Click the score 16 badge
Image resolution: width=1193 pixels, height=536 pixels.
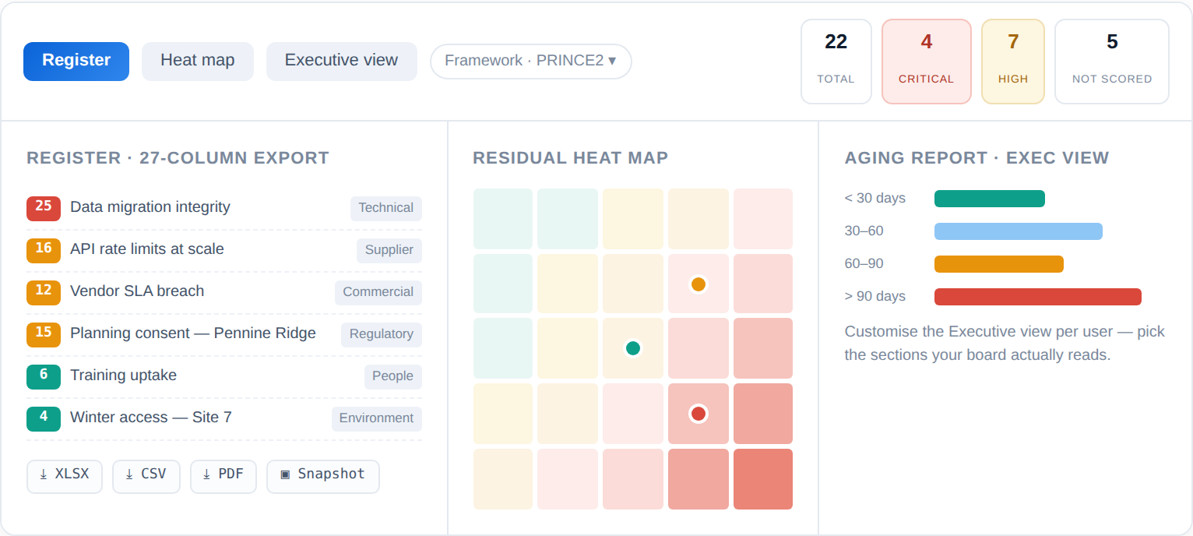pyautogui.click(x=44, y=250)
